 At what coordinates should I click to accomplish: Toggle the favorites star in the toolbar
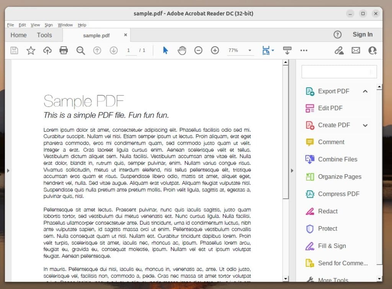pyautogui.click(x=31, y=50)
